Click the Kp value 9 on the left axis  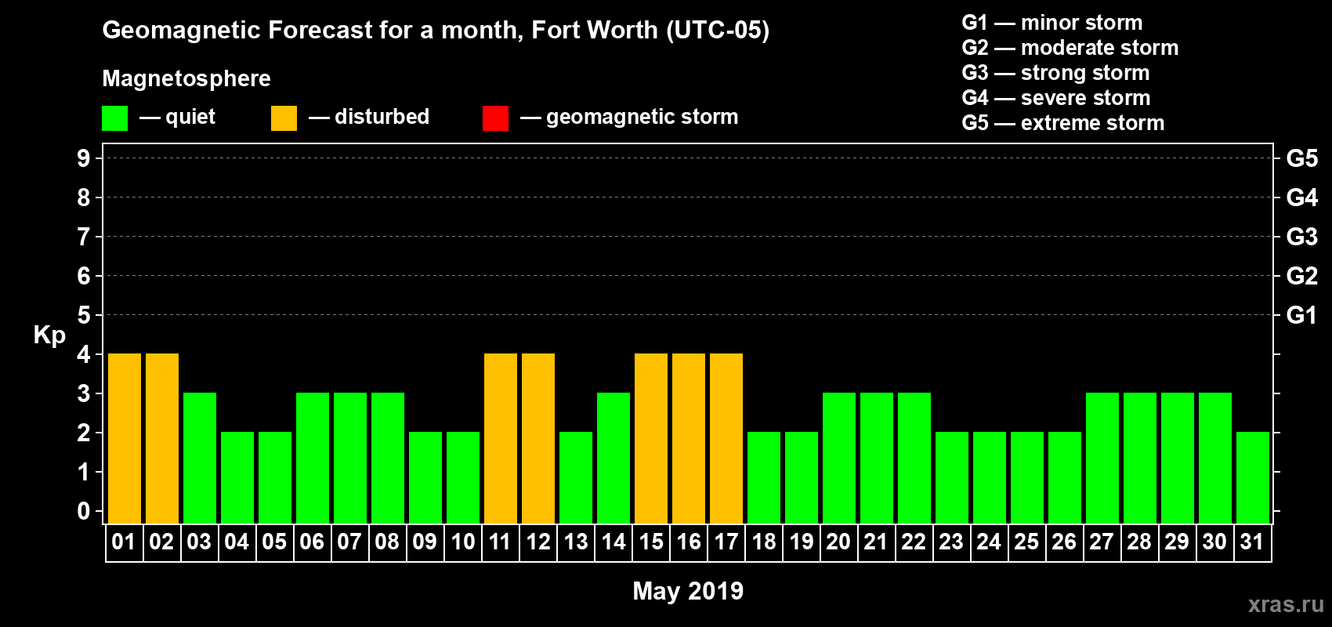point(84,158)
